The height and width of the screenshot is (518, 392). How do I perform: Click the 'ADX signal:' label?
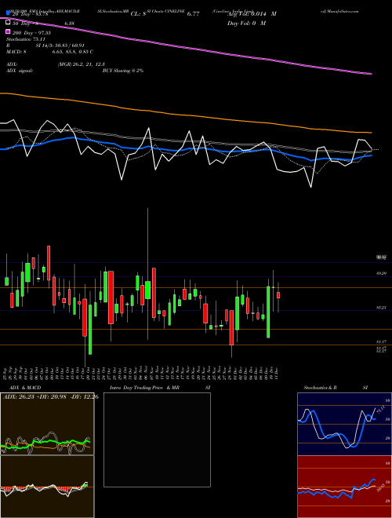[x=19, y=71]
